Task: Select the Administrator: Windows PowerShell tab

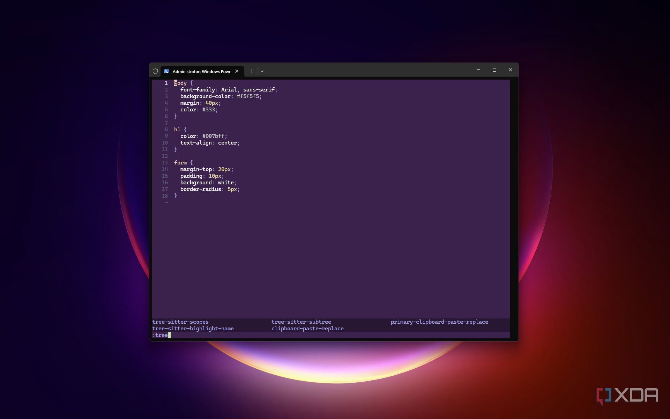Action: tap(202, 71)
